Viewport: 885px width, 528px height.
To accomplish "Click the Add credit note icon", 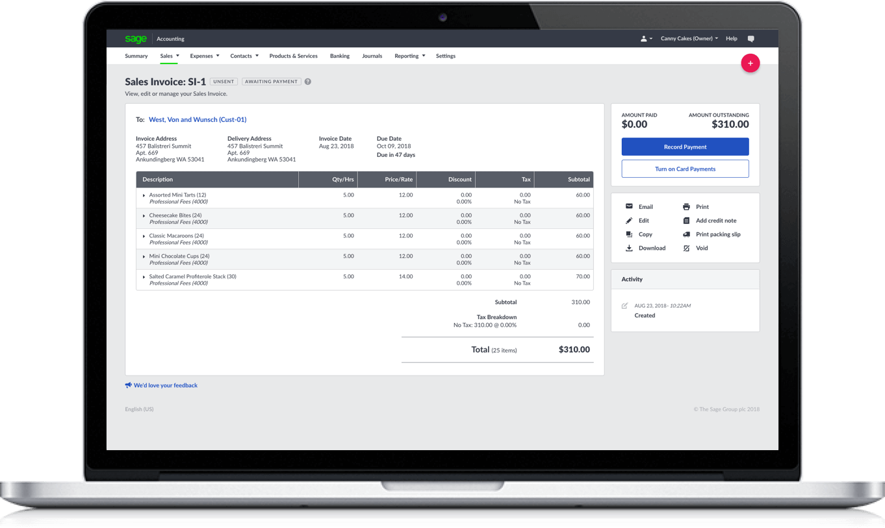I will pos(686,221).
